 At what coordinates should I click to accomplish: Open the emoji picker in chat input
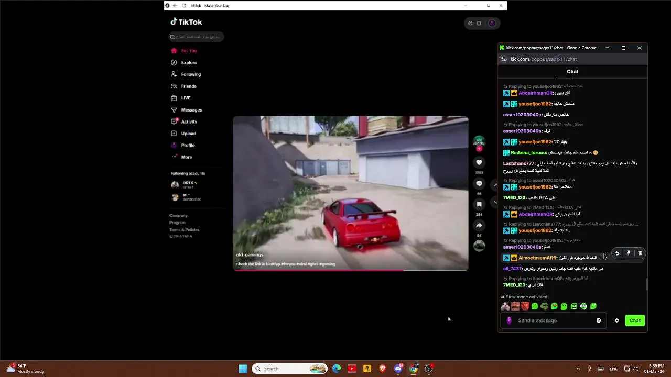(599, 320)
